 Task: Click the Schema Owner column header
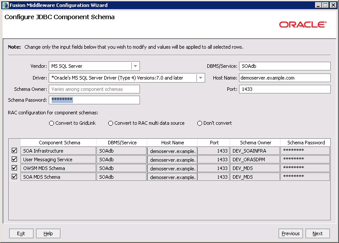(255, 143)
